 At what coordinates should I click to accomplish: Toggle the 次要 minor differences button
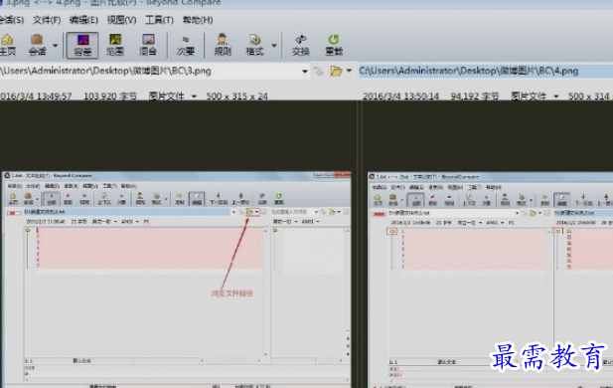186,45
